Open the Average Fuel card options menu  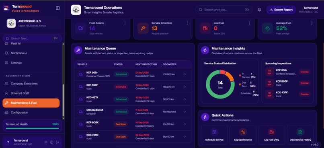click(312, 23)
